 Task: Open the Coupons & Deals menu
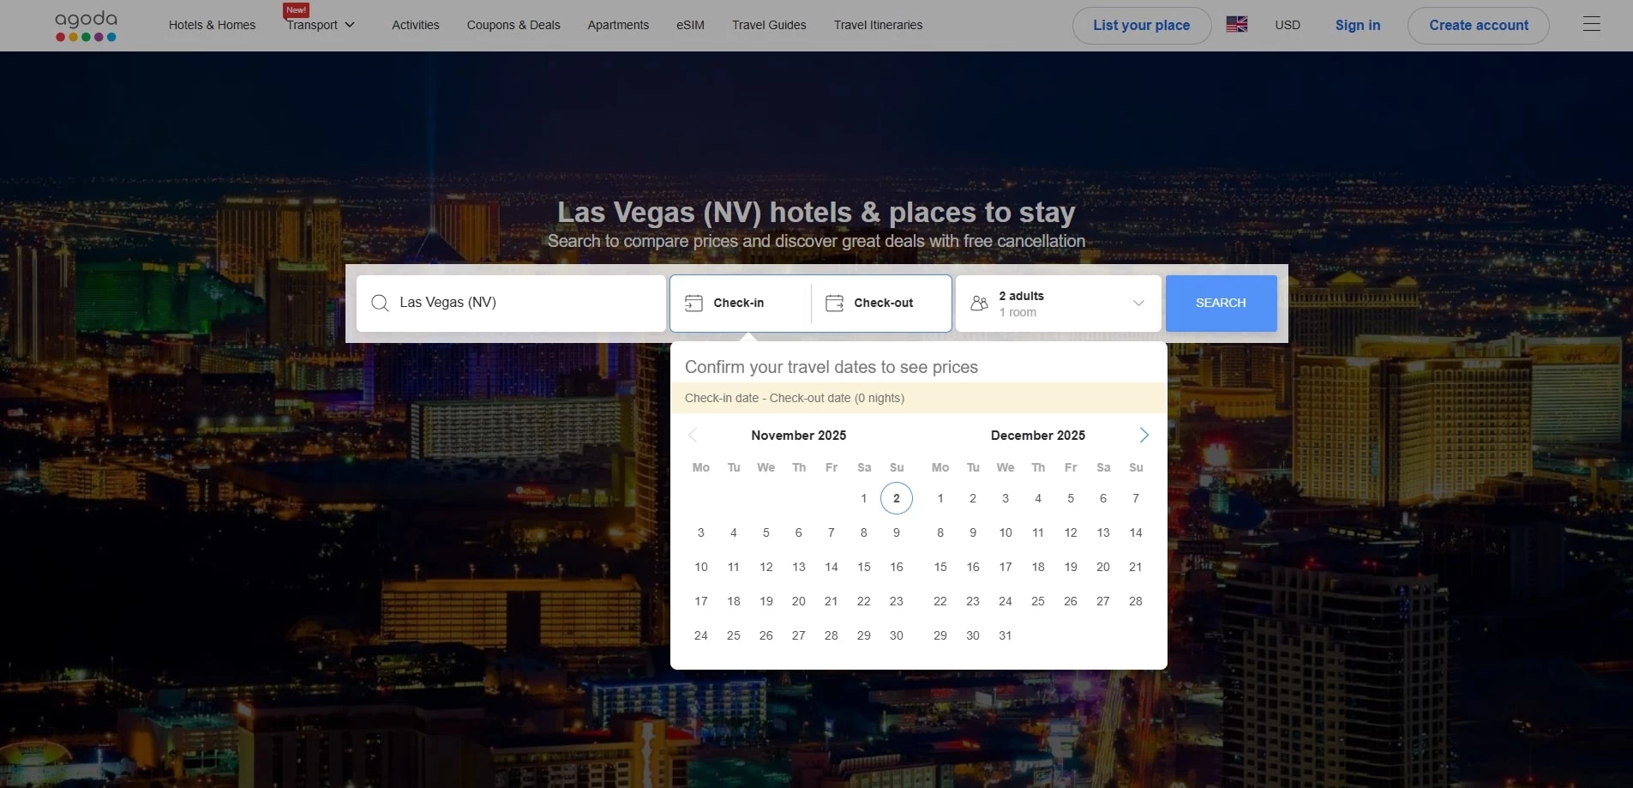pyautogui.click(x=513, y=25)
